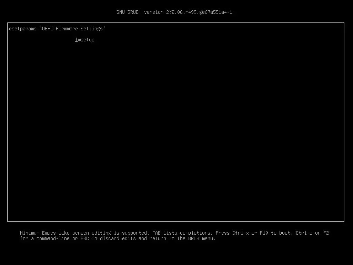Image resolution: width=353 pixels, height=265 pixels.
Task: Click the 'fwsetup' command line
Action: tap(85, 40)
